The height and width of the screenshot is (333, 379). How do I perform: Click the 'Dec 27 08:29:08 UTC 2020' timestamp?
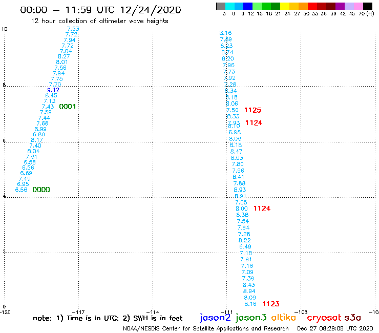coord(335,328)
